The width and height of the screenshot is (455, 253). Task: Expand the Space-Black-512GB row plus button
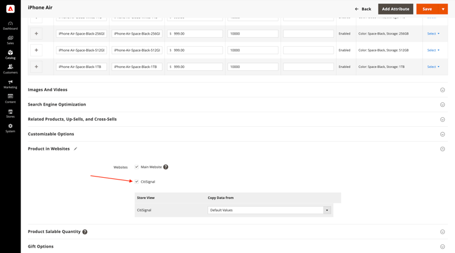[36, 50]
